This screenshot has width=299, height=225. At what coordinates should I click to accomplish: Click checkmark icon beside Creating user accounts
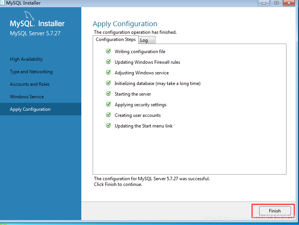pos(108,115)
